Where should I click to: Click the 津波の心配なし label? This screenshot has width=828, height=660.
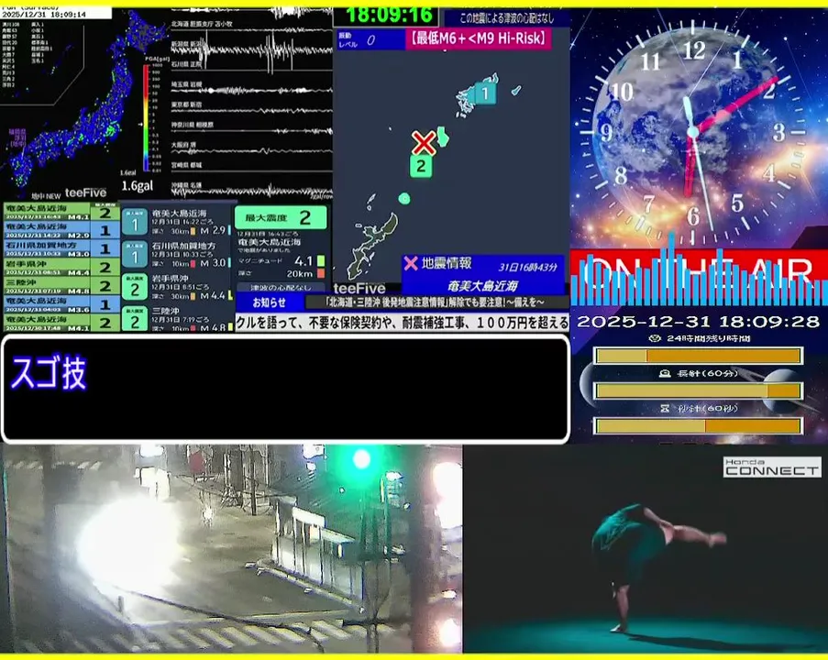point(281,288)
